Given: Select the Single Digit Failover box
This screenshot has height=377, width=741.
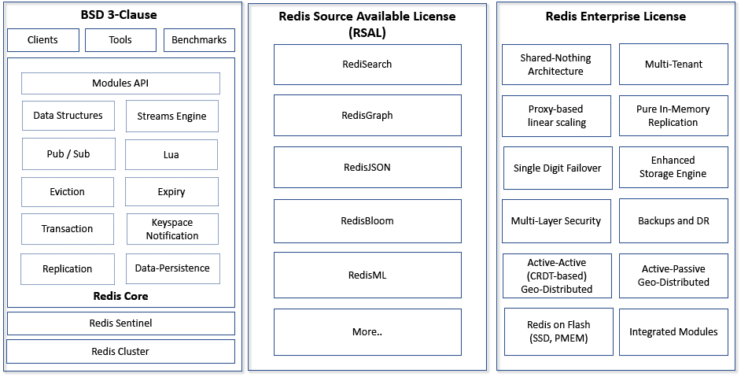Looking at the screenshot, I should click(558, 168).
